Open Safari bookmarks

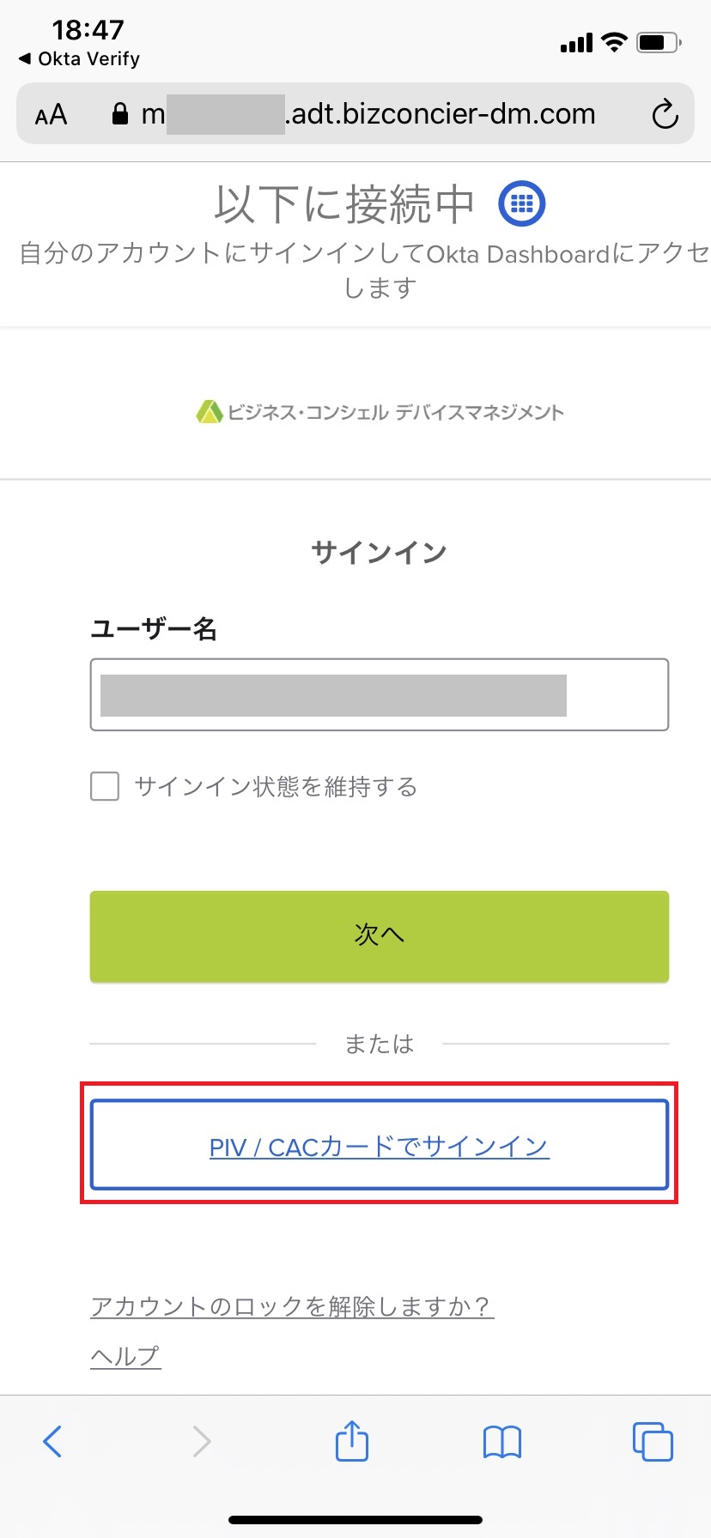502,1442
